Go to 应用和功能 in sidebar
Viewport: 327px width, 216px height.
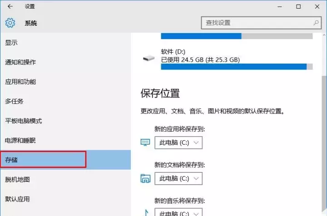(x=65, y=82)
